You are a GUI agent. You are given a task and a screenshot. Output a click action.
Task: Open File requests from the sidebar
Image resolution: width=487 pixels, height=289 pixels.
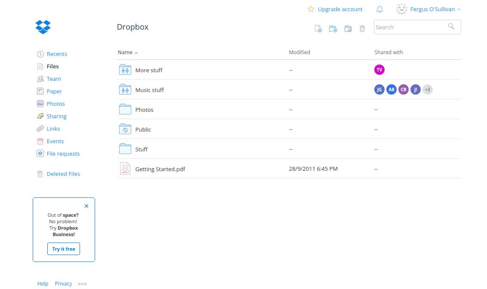tap(63, 154)
